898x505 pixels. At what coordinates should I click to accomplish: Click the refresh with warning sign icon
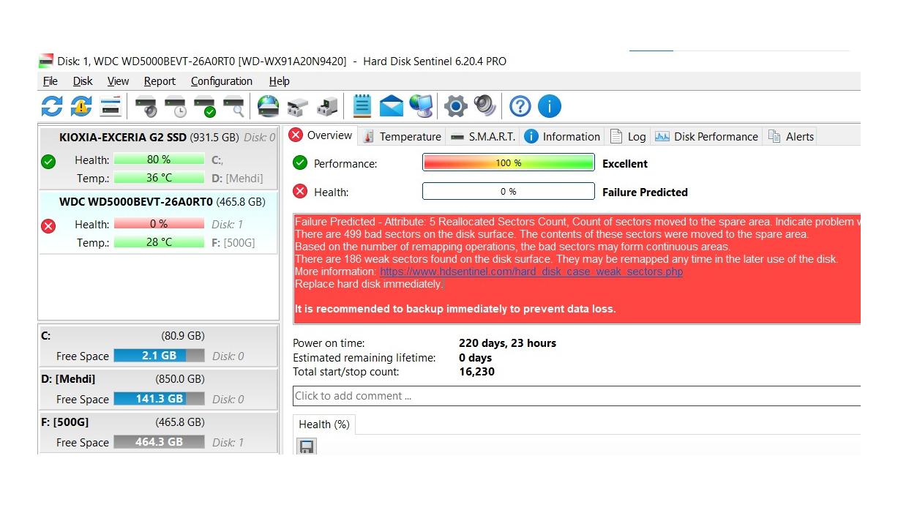tap(81, 106)
